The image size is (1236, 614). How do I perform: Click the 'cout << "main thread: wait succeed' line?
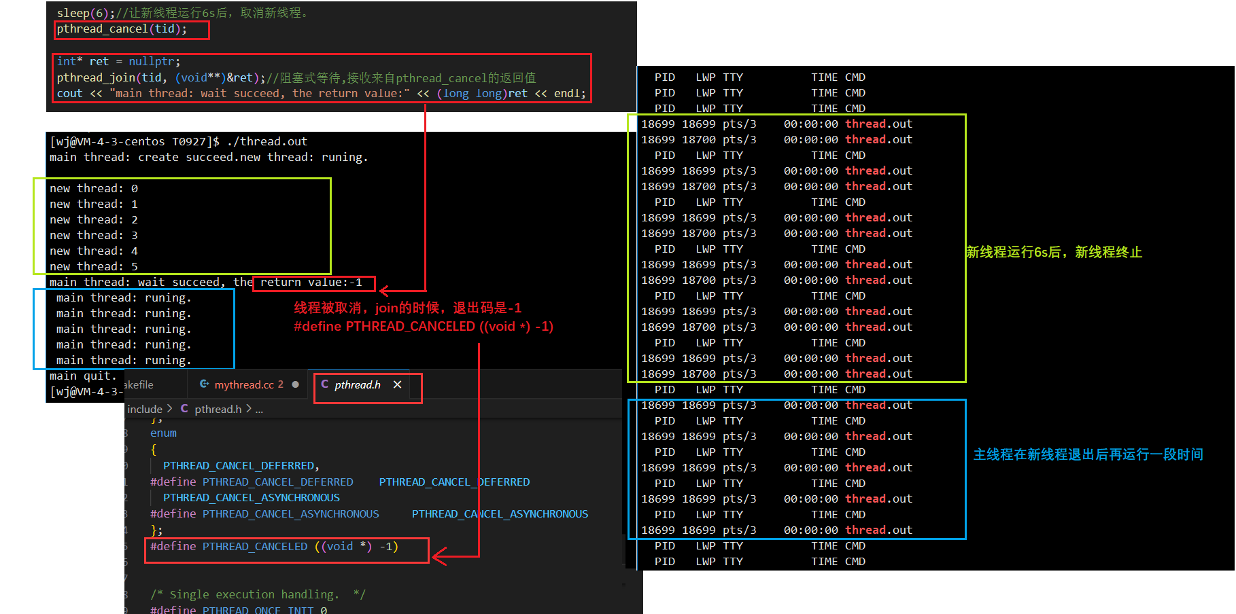[x=321, y=94]
